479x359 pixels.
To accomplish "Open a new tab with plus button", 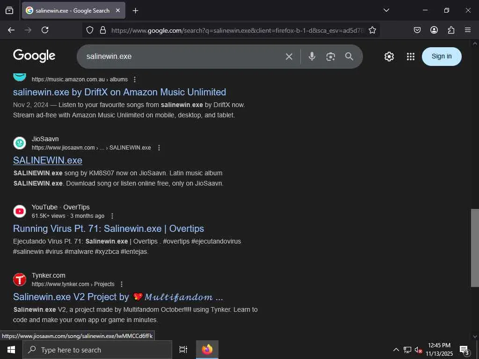I will click(x=135, y=11).
